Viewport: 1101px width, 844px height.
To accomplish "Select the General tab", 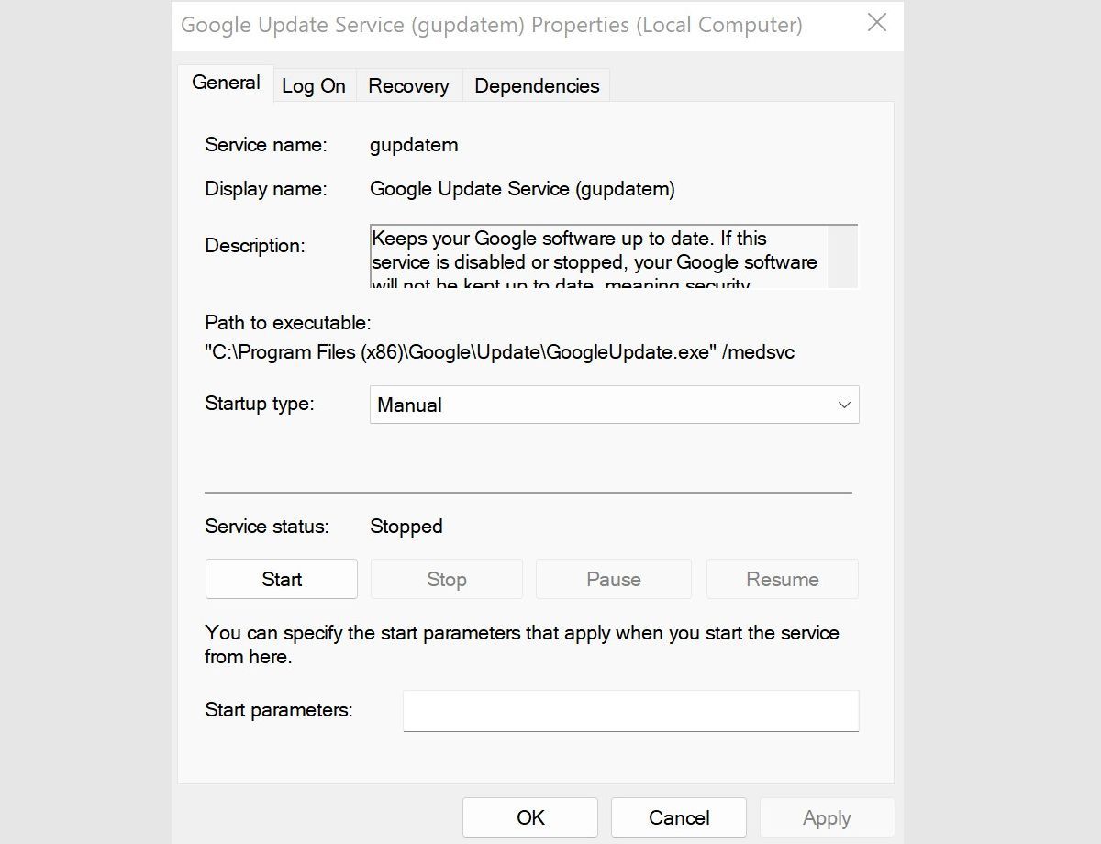I will pos(225,83).
